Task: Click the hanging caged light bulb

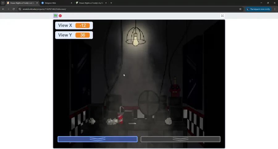Action: tap(136, 37)
